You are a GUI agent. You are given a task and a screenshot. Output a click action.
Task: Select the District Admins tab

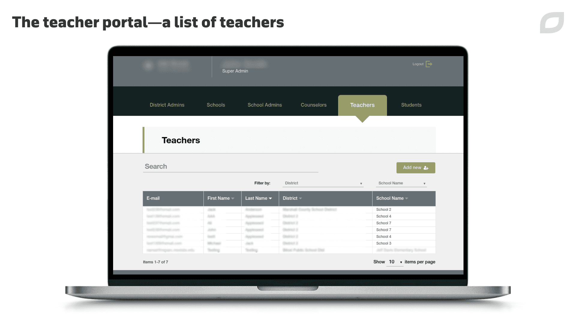tap(167, 105)
